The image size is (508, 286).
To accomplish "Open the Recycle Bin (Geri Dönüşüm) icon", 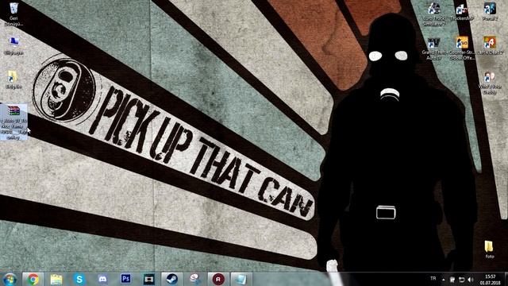I will click(x=13, y=14).
